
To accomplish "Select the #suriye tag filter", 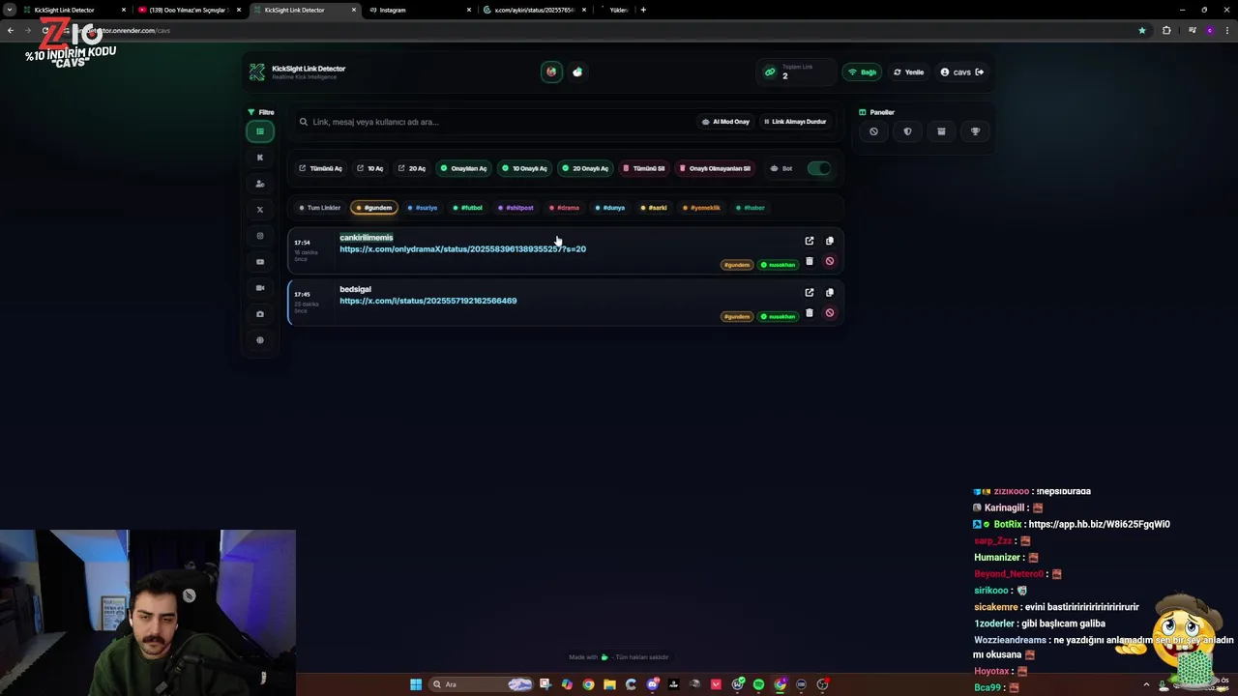I will click(x=423, y=208).
